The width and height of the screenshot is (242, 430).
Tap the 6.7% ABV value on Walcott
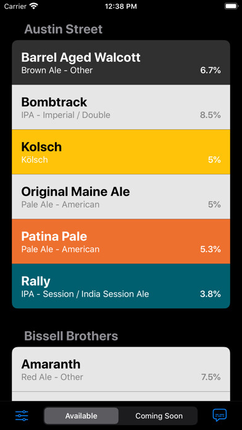pos(211,70)
